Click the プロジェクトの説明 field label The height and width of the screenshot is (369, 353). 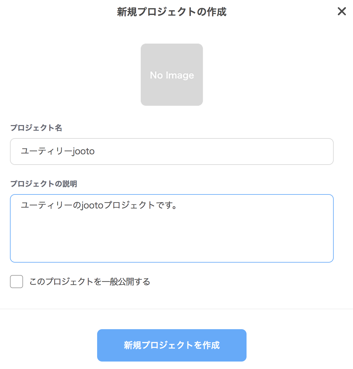[x=44, y=184]
